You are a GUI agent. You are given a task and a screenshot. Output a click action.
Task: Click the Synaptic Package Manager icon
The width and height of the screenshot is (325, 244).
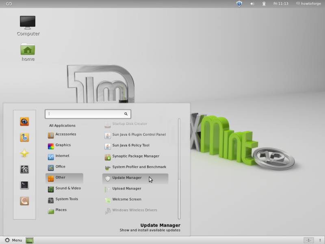[x=108, y=157]
